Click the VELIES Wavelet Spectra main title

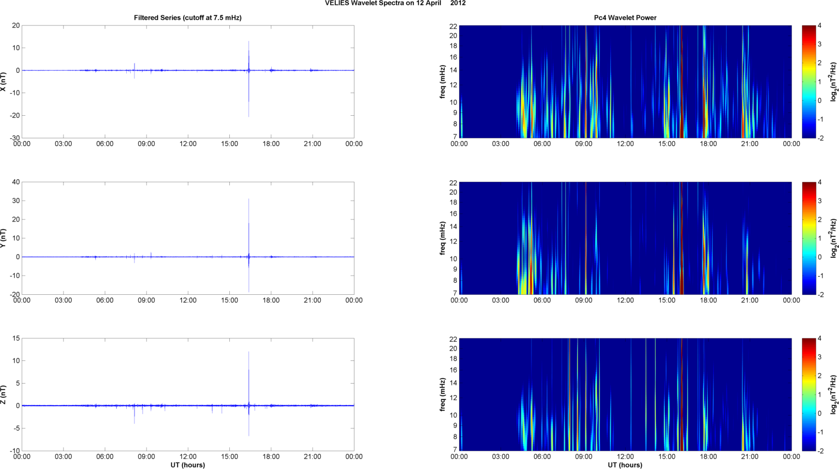395,3
